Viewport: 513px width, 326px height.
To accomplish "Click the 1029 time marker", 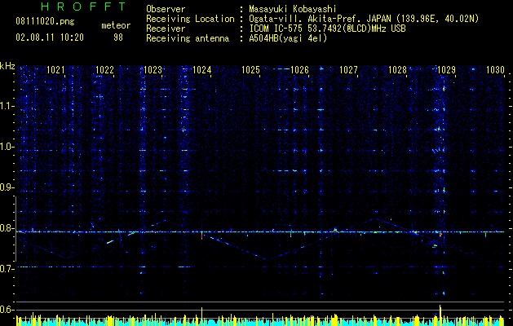I will coord(447,70).
